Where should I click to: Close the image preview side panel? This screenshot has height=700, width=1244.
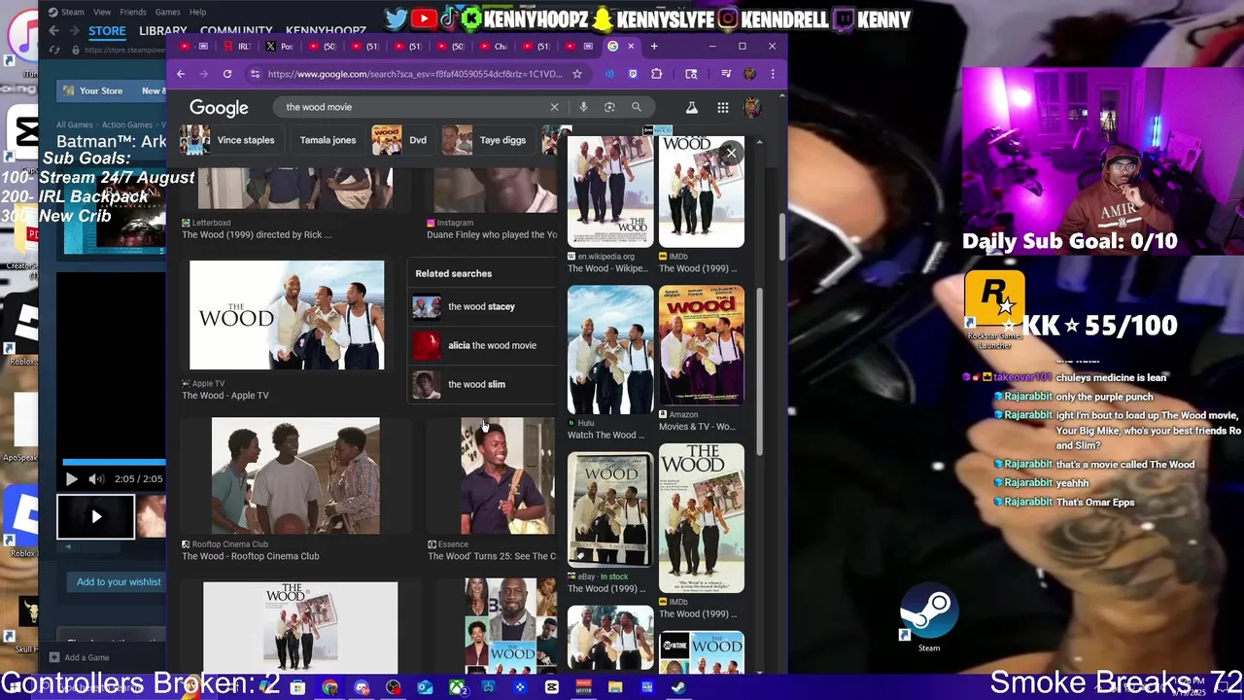pyautogui.click(x=731, y=153)
